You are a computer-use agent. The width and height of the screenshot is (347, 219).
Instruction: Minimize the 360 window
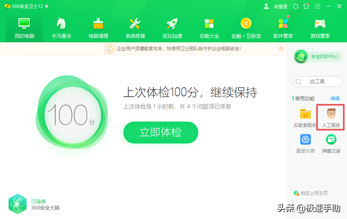click(x=329, y=6)
